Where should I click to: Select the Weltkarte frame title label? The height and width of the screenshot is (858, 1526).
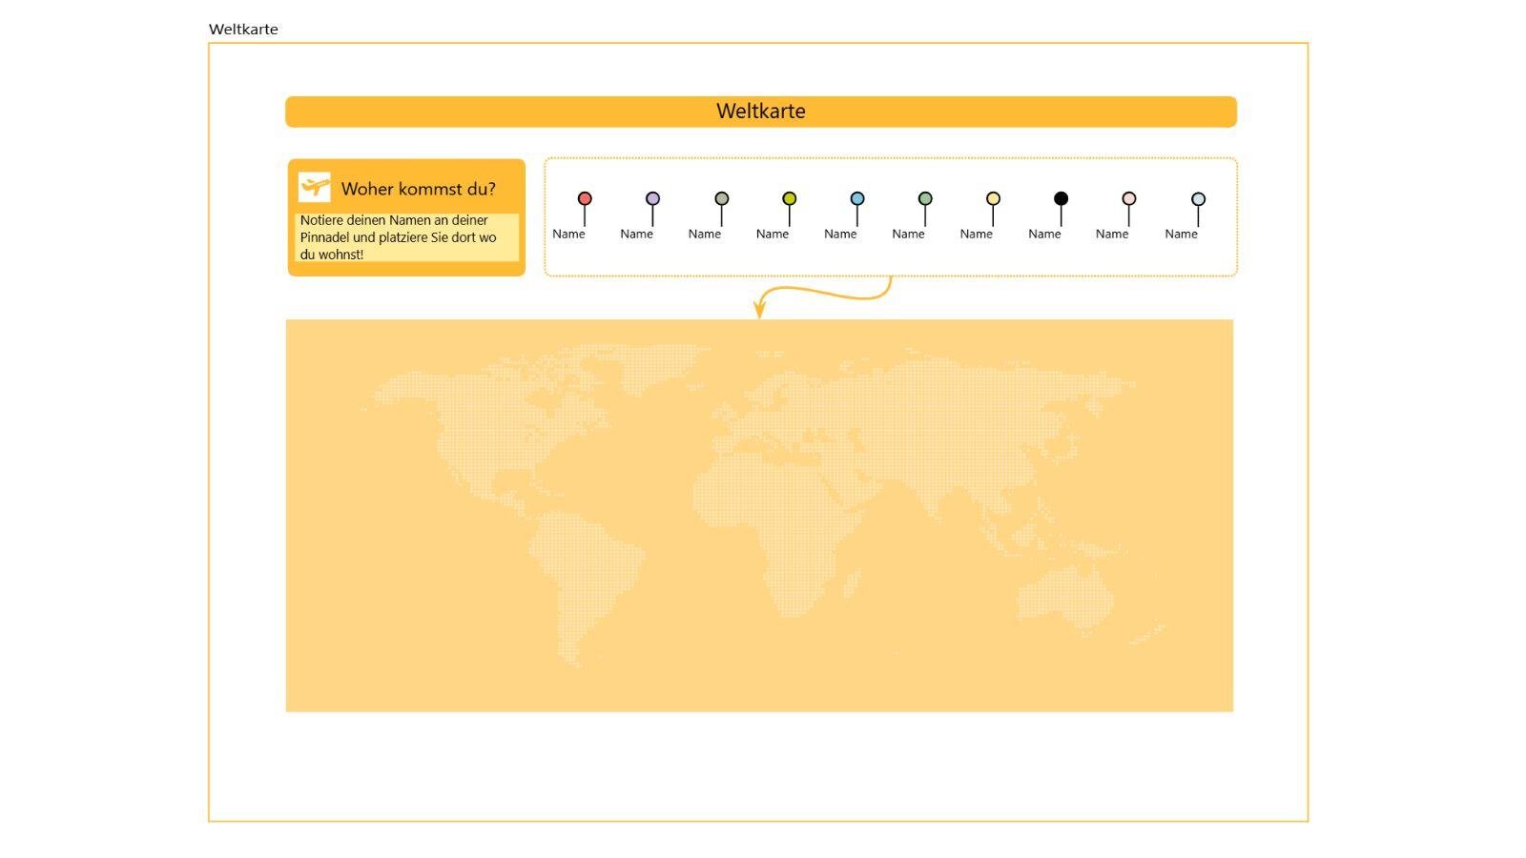click(243, 30)
